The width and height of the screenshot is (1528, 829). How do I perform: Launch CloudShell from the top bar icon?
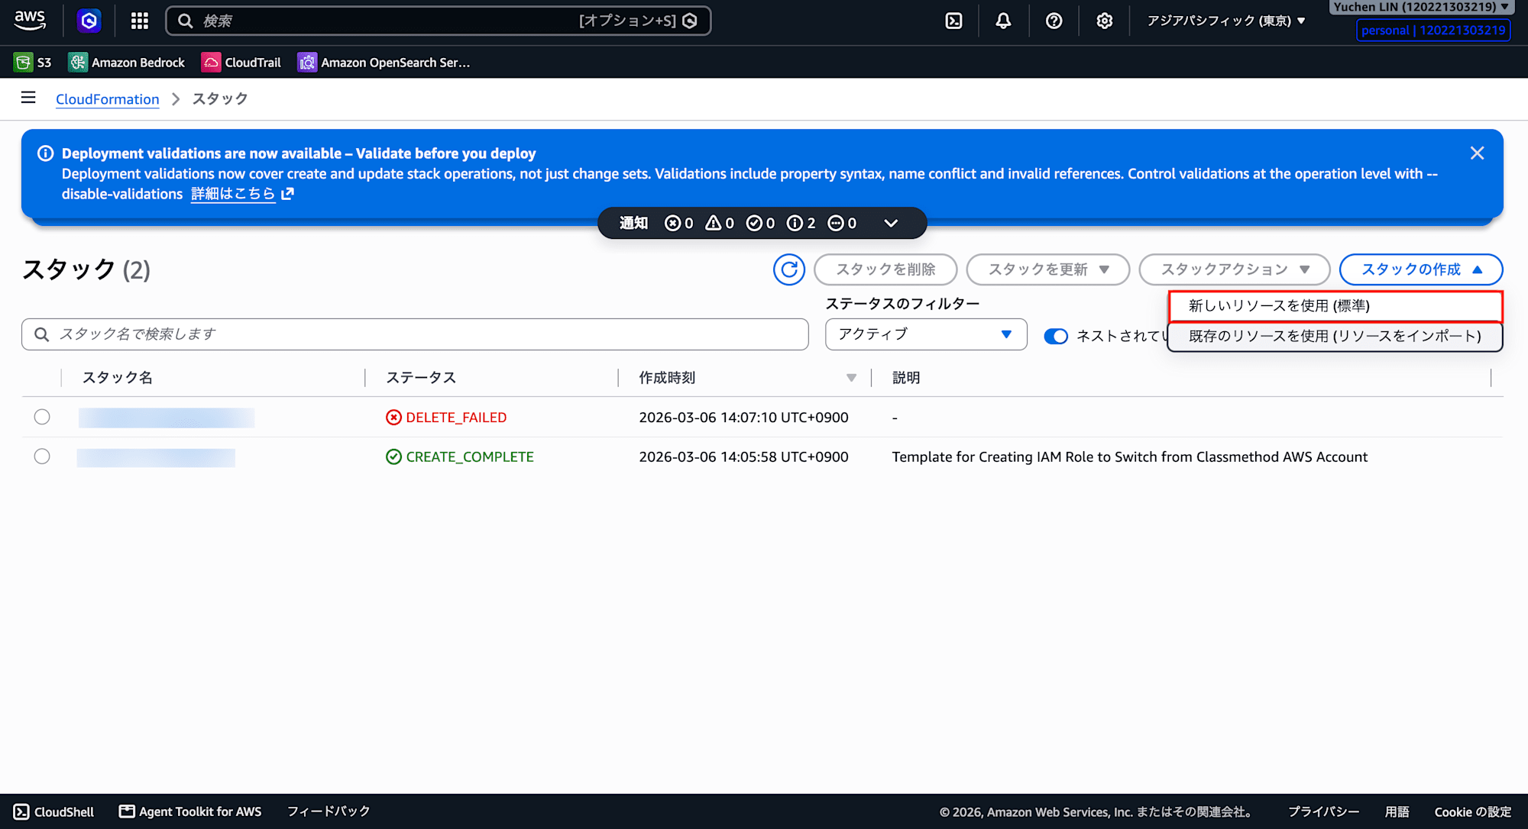pyautogui.click(x=953, y=21)
